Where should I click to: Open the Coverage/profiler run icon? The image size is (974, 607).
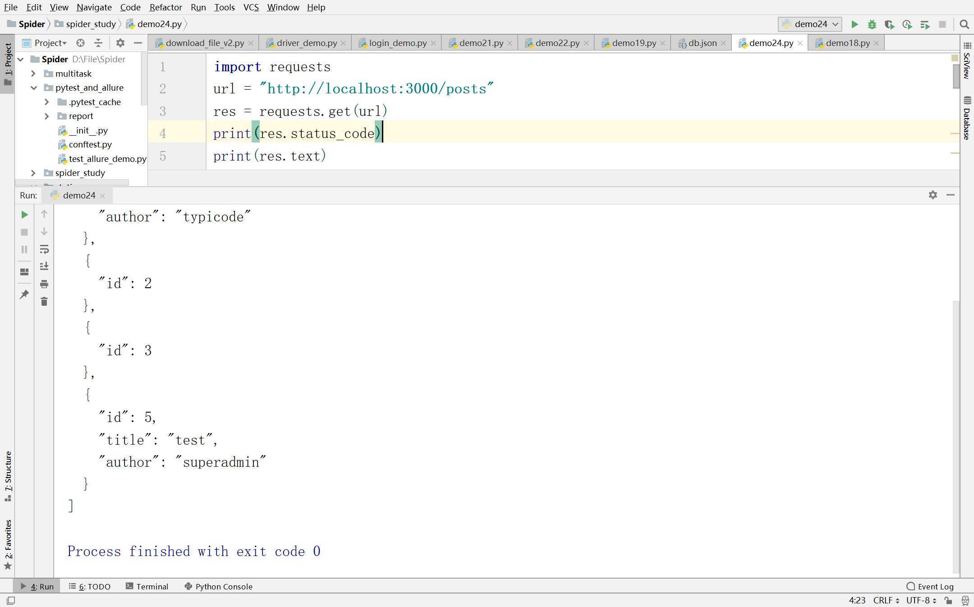(x=889, y=24)
